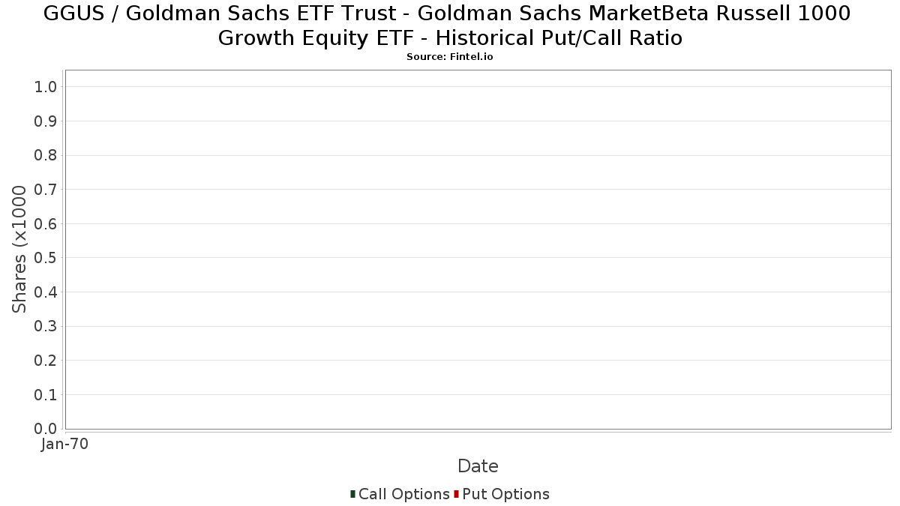Click the 0.1 y-axis tick label

(x=46, y=395)
